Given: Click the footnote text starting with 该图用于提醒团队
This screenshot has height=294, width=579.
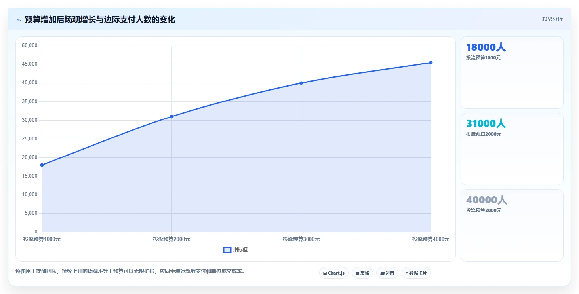Looking at the screenshot, I should pyautogui.click(x=130, y=271).
